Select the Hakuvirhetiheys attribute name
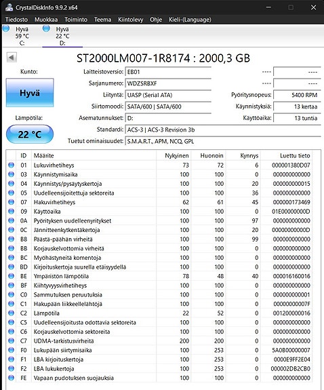Viewport: 324px width, 390px height. [54, 202]
